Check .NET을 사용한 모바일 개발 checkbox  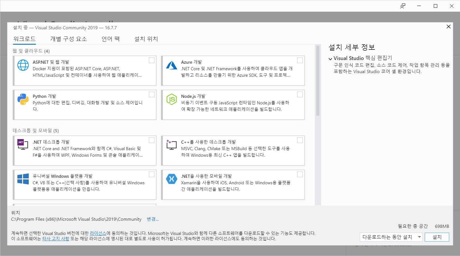pos(300,174)
